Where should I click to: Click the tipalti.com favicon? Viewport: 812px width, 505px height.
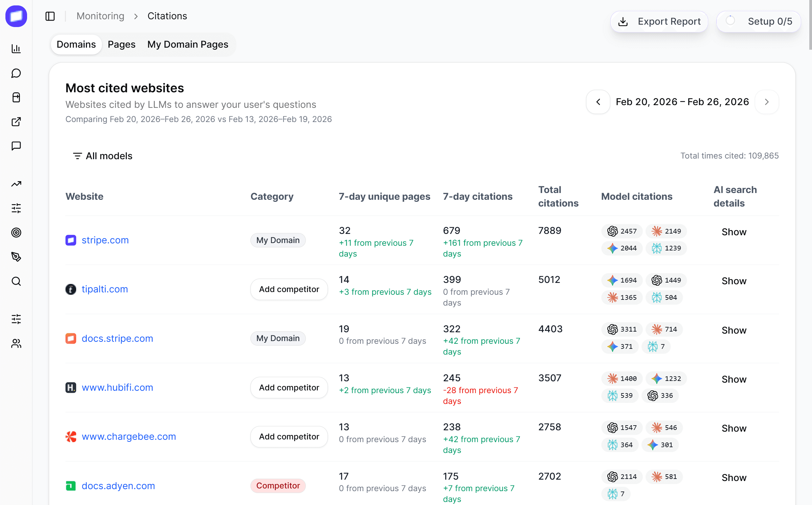coord(71,289)
